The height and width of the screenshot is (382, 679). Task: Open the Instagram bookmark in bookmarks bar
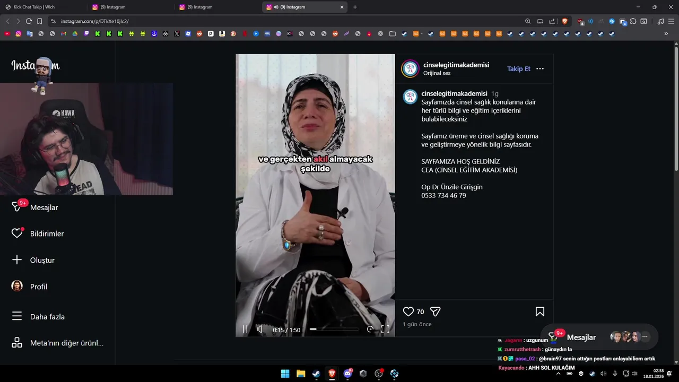[18, 33]
